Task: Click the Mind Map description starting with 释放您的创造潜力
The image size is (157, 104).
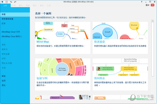Action: (x=60, y=46)
